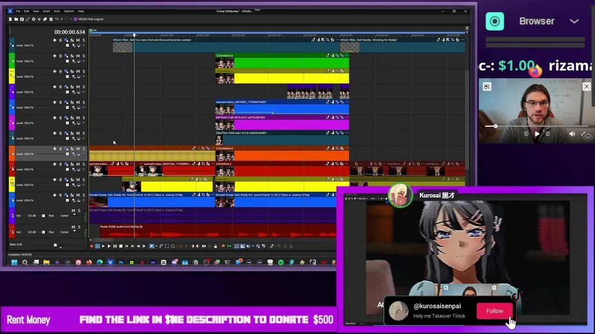The width and height of the screenshot is (595, 334).
Task: Open the Redo history dropdown arrow
Action: [71, 19]
